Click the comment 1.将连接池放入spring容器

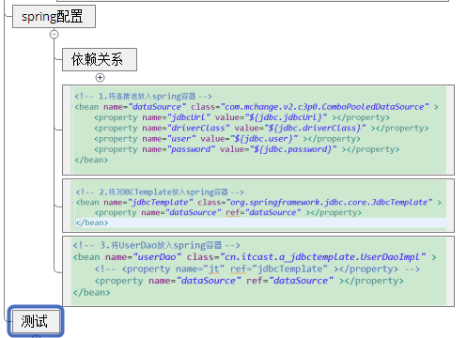coord(143,96)
